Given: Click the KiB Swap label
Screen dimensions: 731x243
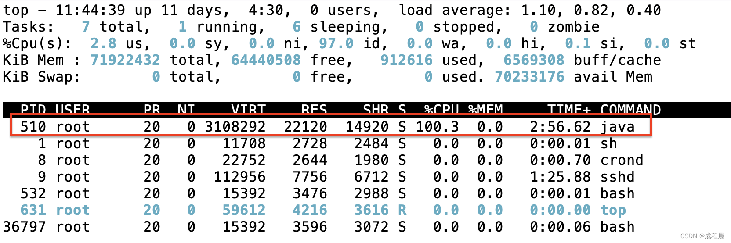Looking at the screenshot, I should (42, 77).
